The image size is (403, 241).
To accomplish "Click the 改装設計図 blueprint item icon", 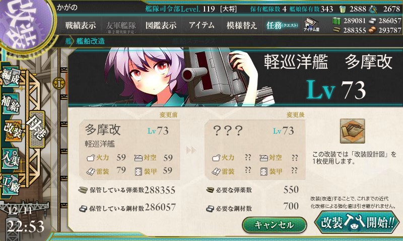I will (352, 131).
